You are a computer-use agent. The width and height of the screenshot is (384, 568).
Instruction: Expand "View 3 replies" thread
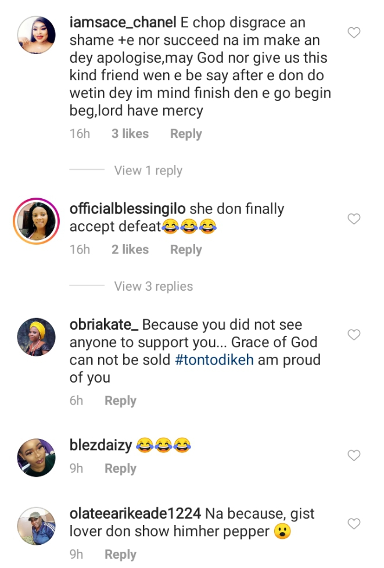pos(153,286)
